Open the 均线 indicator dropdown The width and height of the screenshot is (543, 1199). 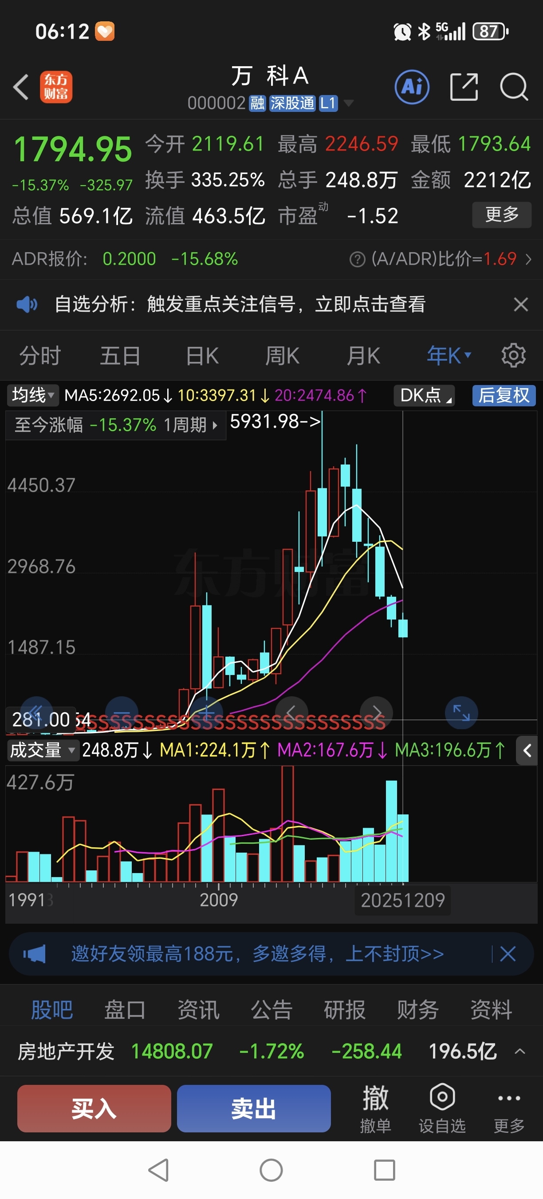point(32,395)
